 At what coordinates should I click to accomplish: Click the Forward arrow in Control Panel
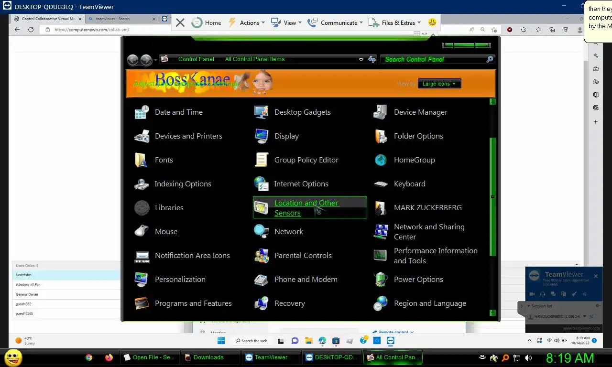click(146, 60)
